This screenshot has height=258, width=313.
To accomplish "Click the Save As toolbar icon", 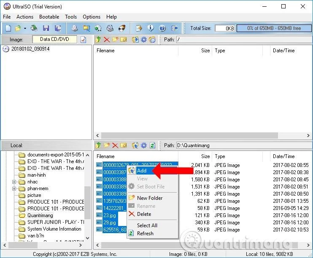I will (58, 28).
